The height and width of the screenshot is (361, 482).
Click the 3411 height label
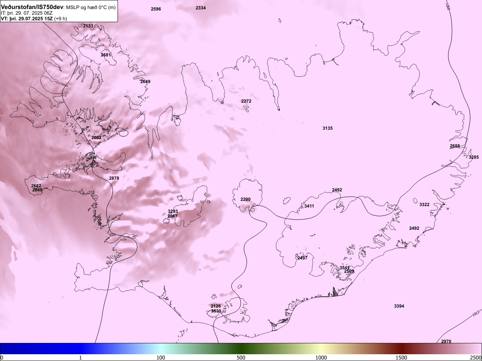coord(309,206)
